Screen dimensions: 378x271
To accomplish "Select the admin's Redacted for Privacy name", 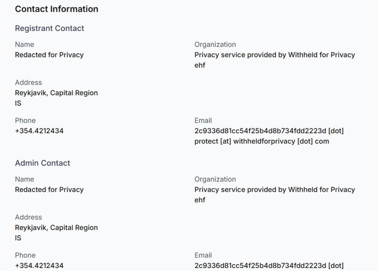I will pos(49,190).
